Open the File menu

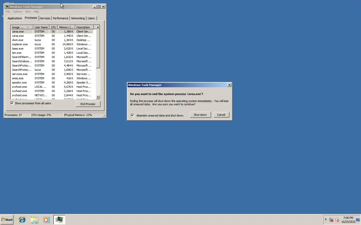pos(8,11)
